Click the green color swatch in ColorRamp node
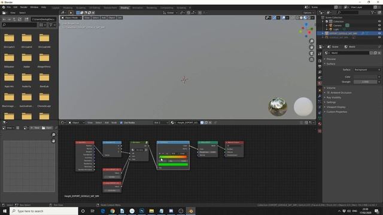Image resolution: width=383 pixels, height=215 pixels. point(173,165)
